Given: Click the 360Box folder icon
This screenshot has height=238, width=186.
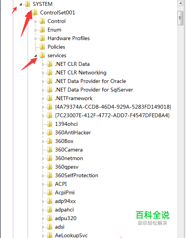Looking at the screenshot, I should click(50, 141).
